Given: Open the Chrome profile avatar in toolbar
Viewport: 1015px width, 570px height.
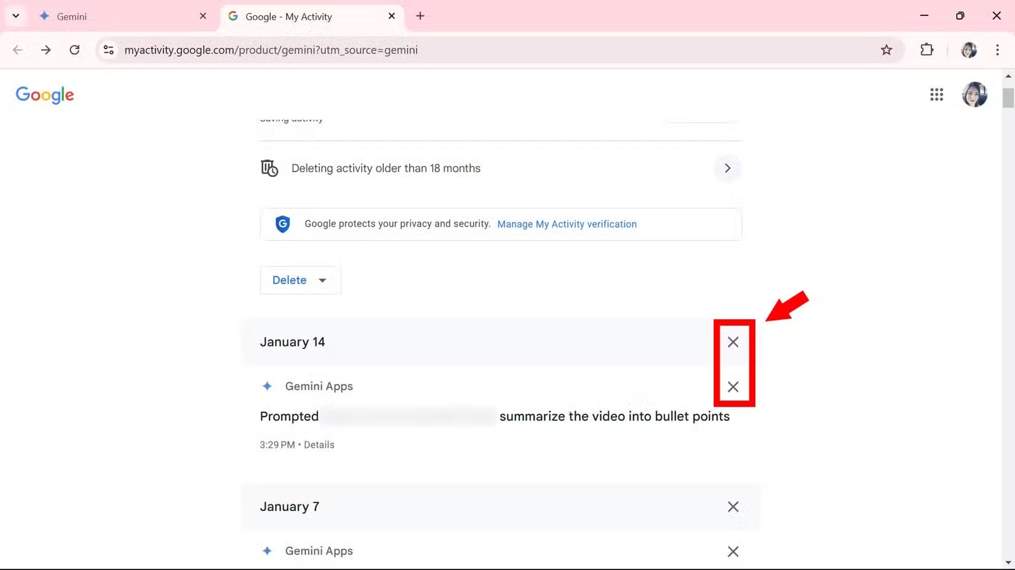Looking at the screenshot, I should pos(969,50).
